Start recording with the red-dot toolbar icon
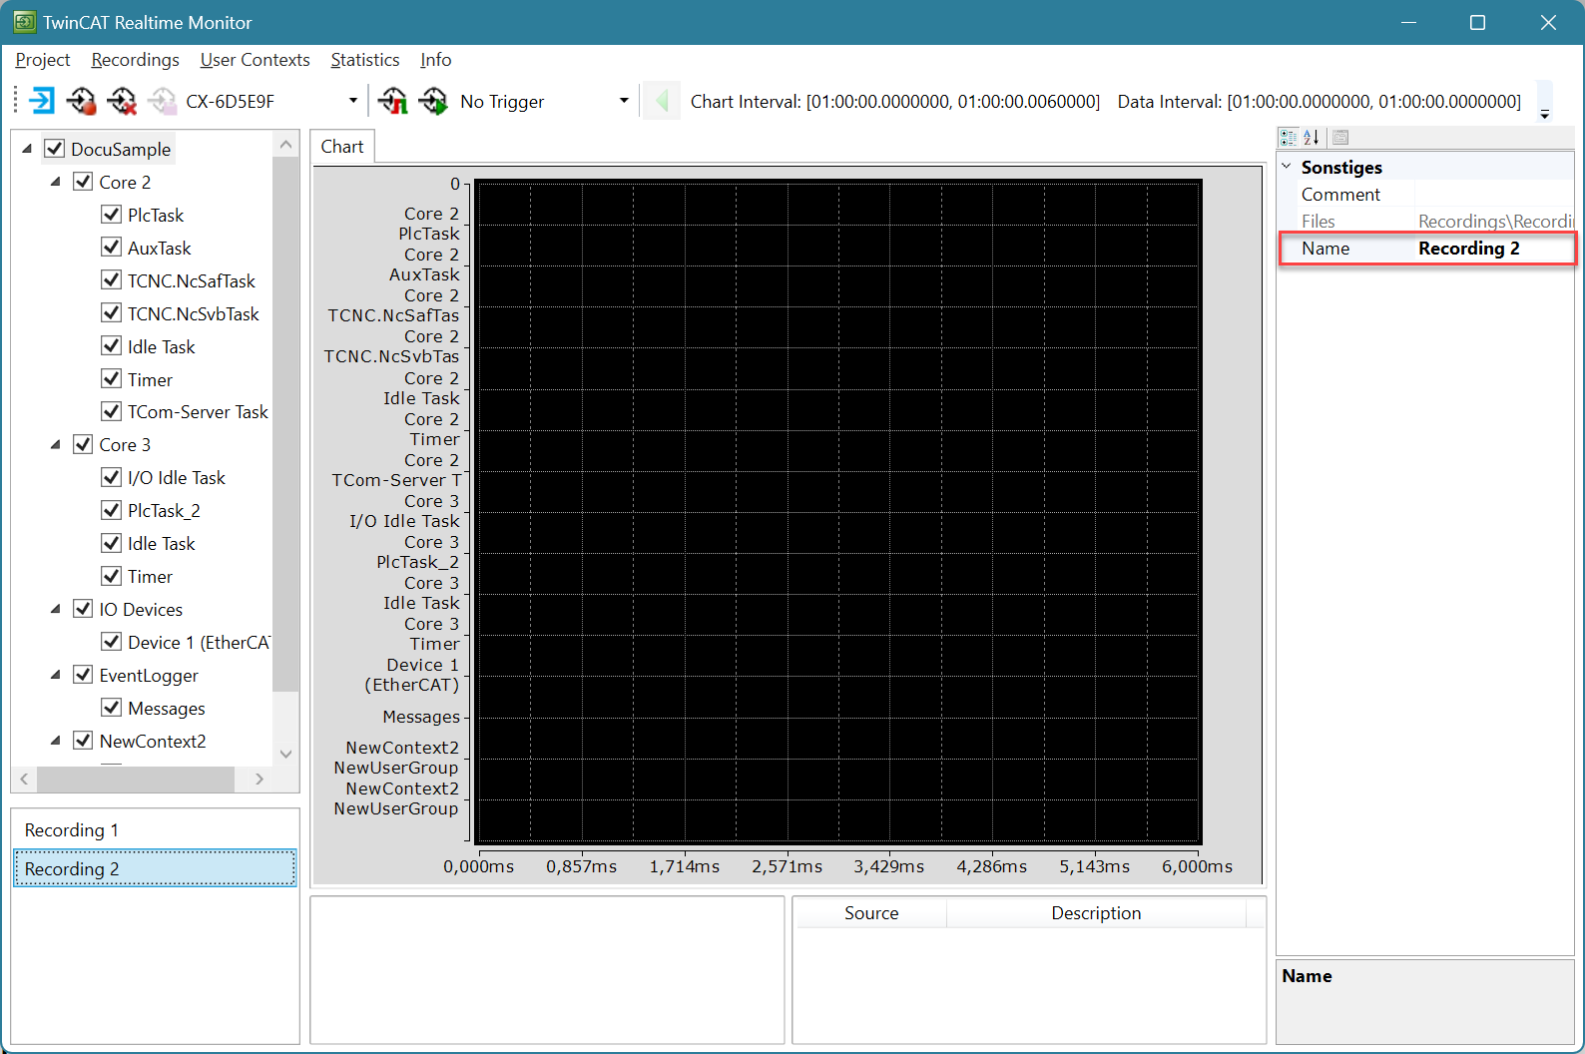 click(x=82, y=101)
